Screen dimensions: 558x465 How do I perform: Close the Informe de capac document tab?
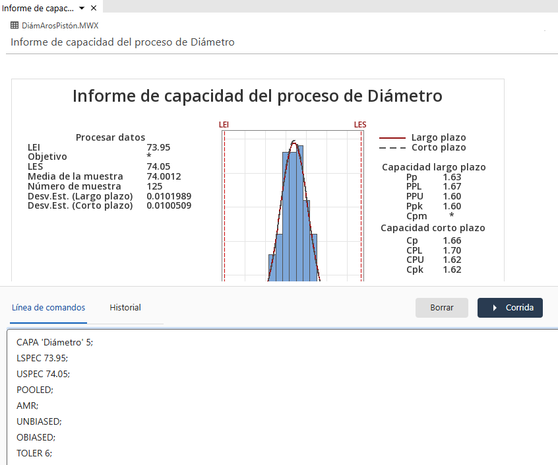pyautogui.click(x=93, y=7)
